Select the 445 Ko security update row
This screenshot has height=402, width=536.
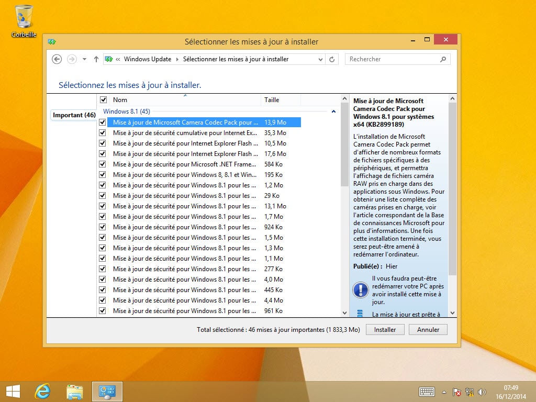[x=204, y=290]
